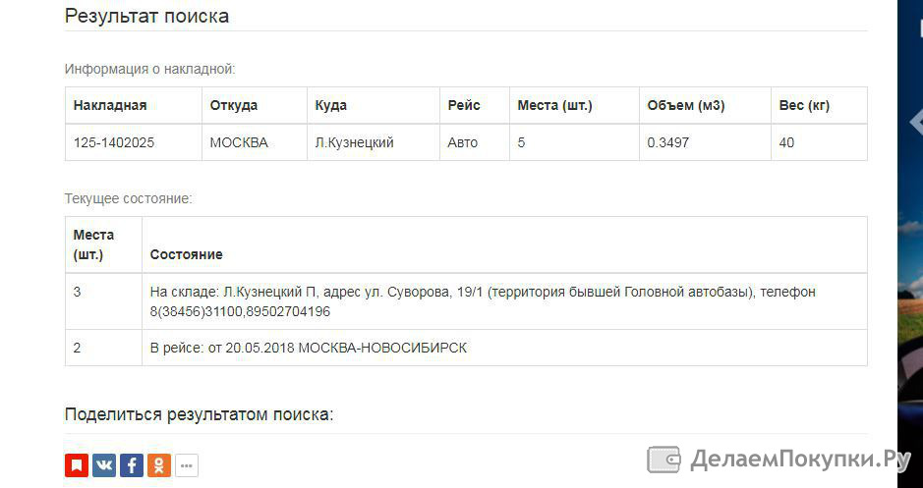Click the Текущее состояние label
This screenshot has height=488, width=923.
point(129,198)
